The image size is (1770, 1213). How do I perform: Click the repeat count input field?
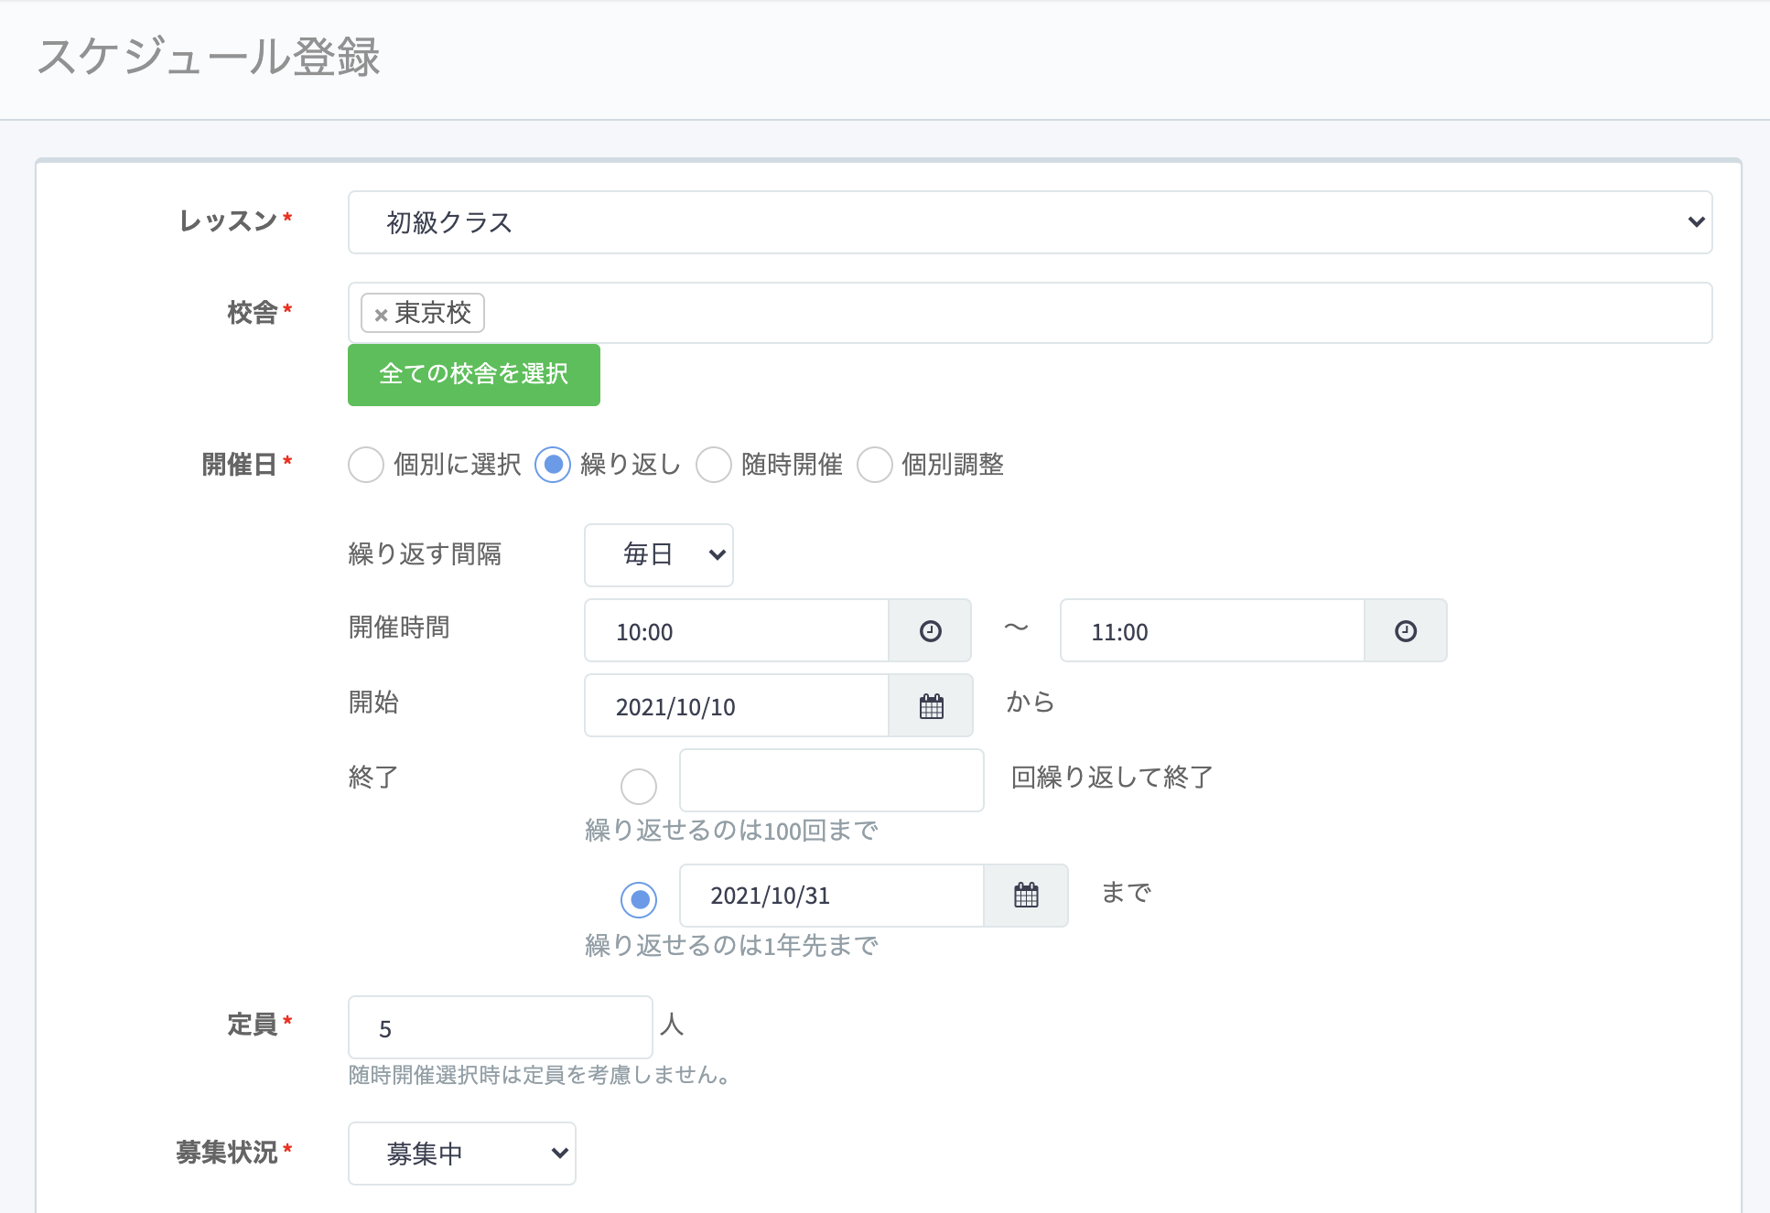click(832, 780)
